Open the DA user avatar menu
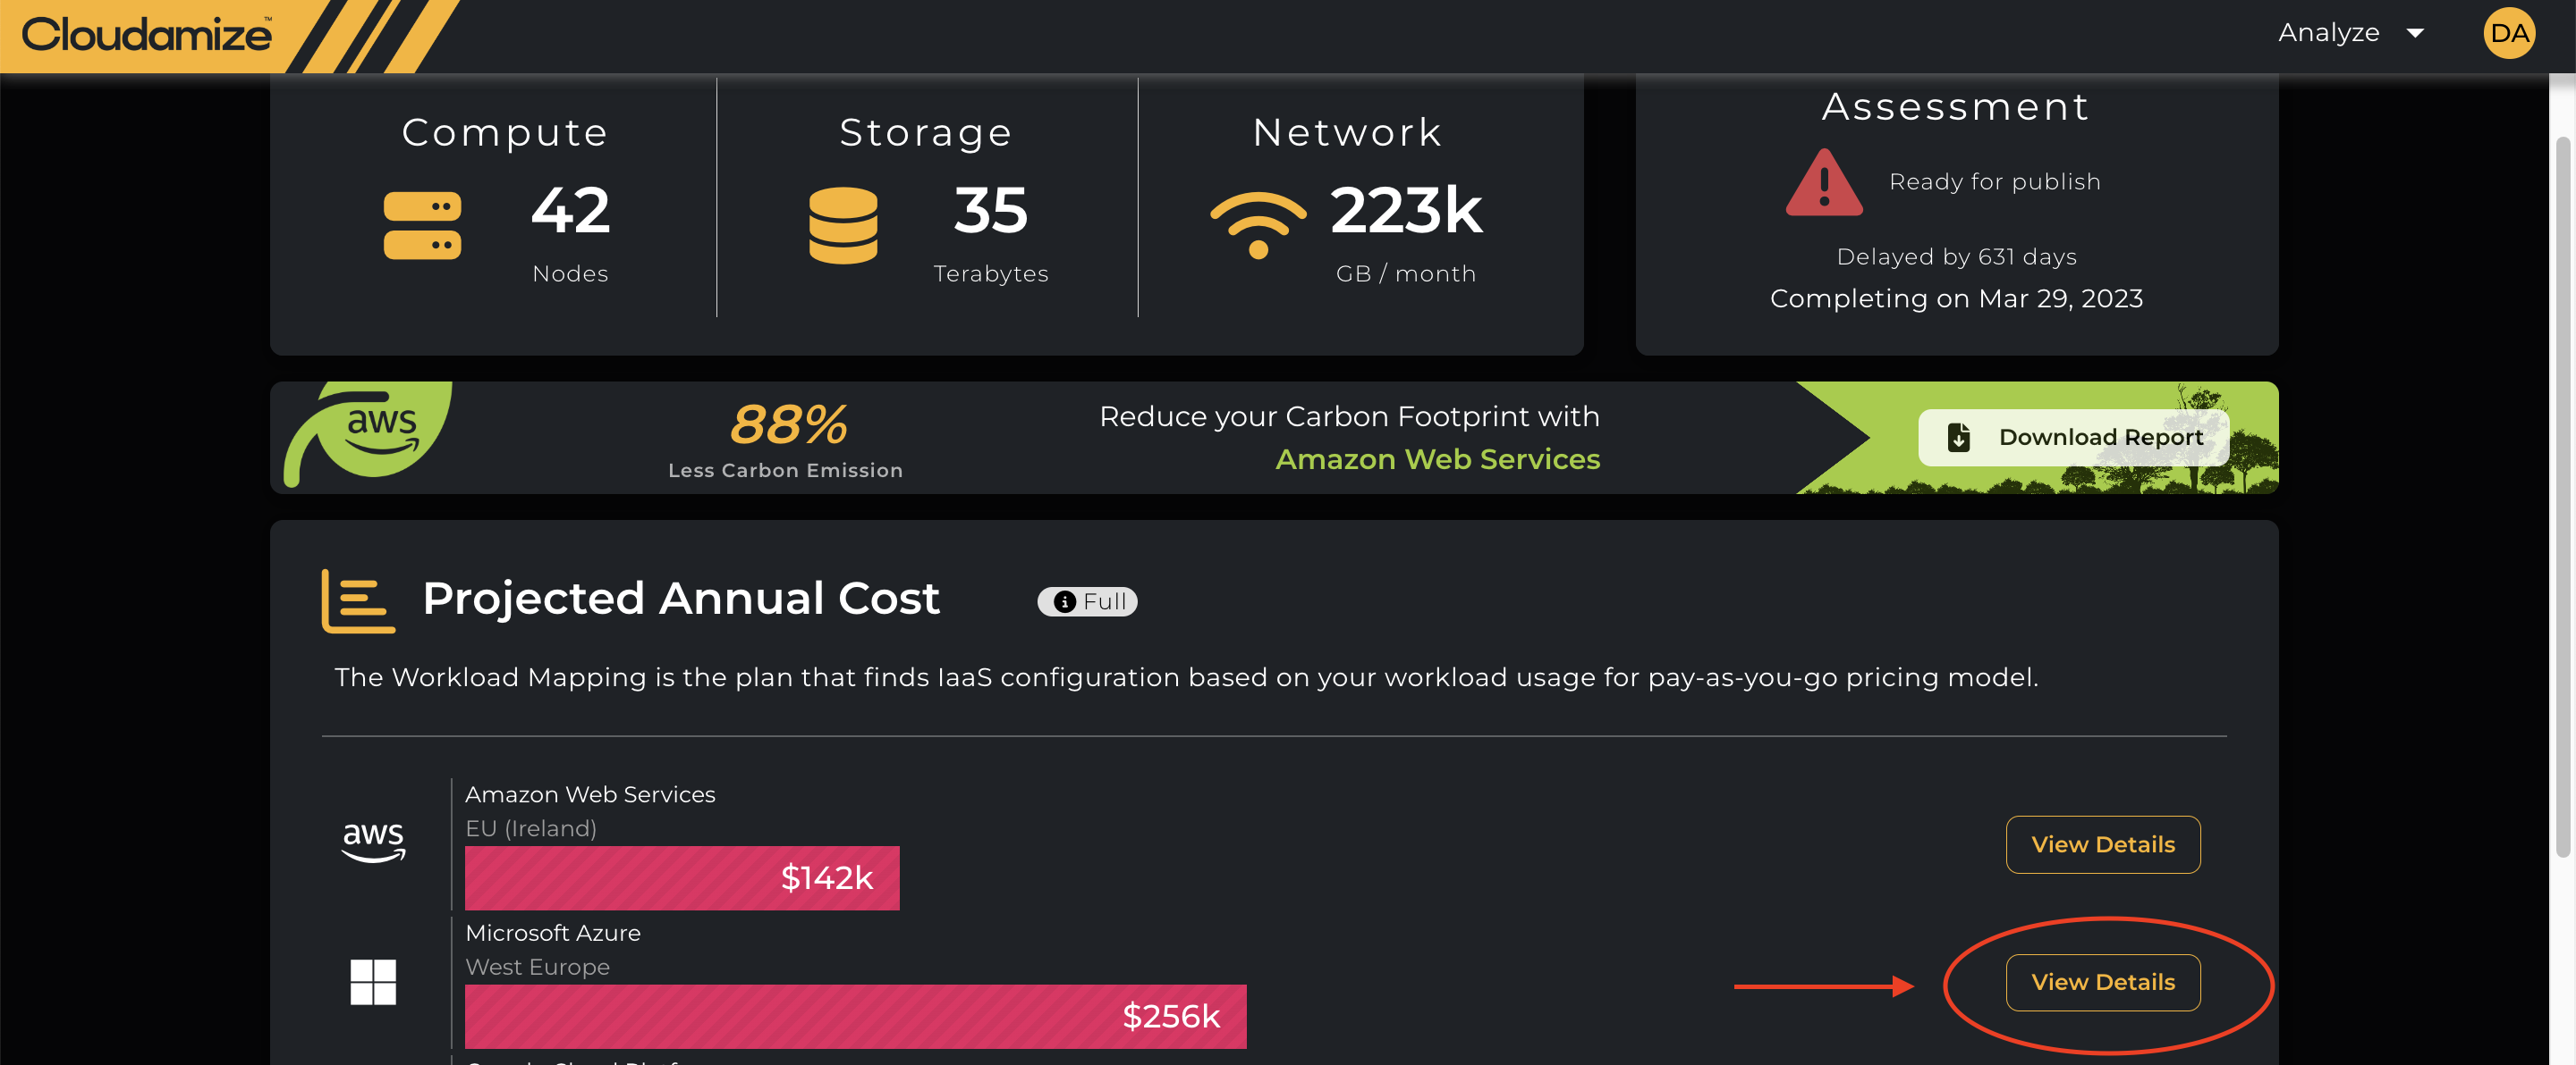Screen dimensions: 2576x1065 coord(2509,33)
